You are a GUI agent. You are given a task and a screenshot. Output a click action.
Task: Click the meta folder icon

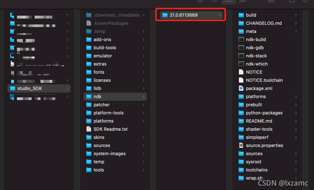coord(241,31)
